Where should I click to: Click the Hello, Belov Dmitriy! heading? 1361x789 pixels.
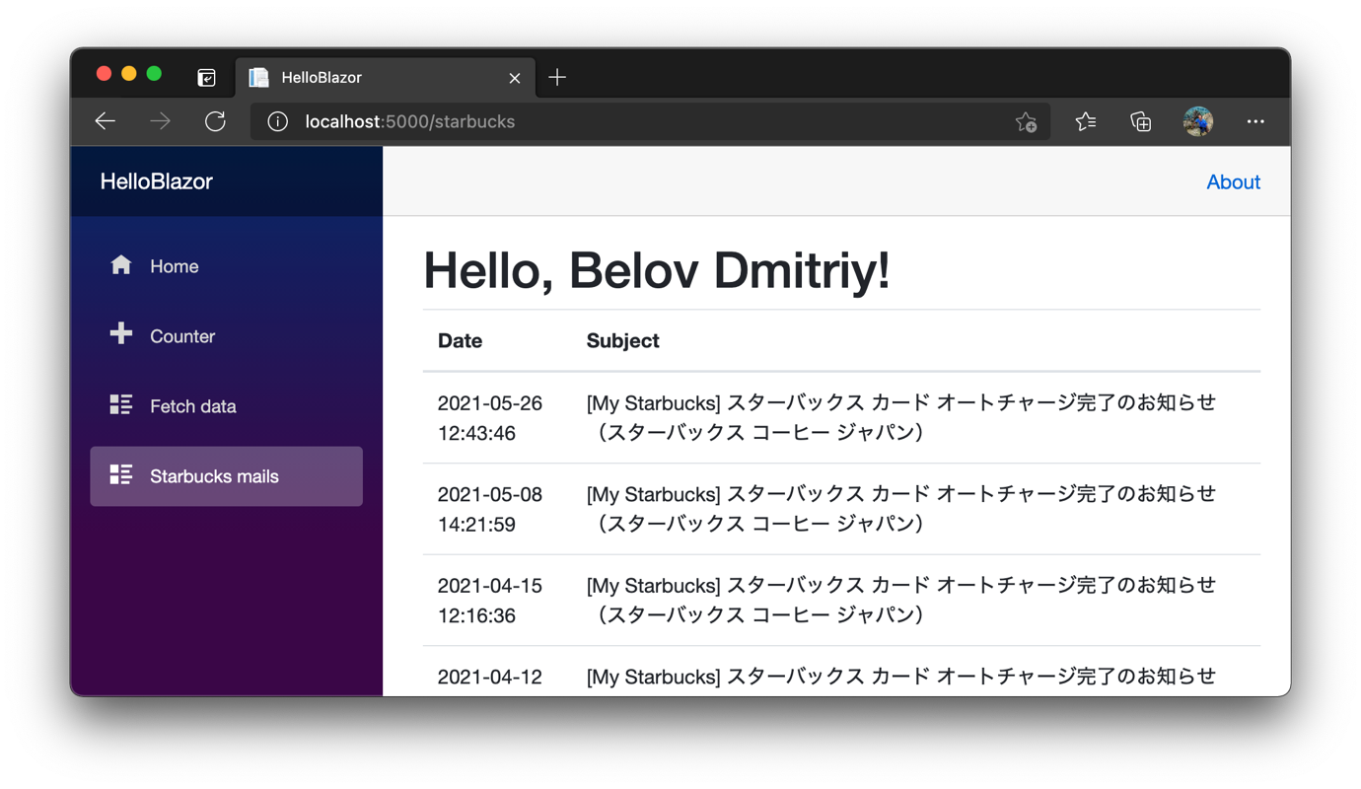657,270
